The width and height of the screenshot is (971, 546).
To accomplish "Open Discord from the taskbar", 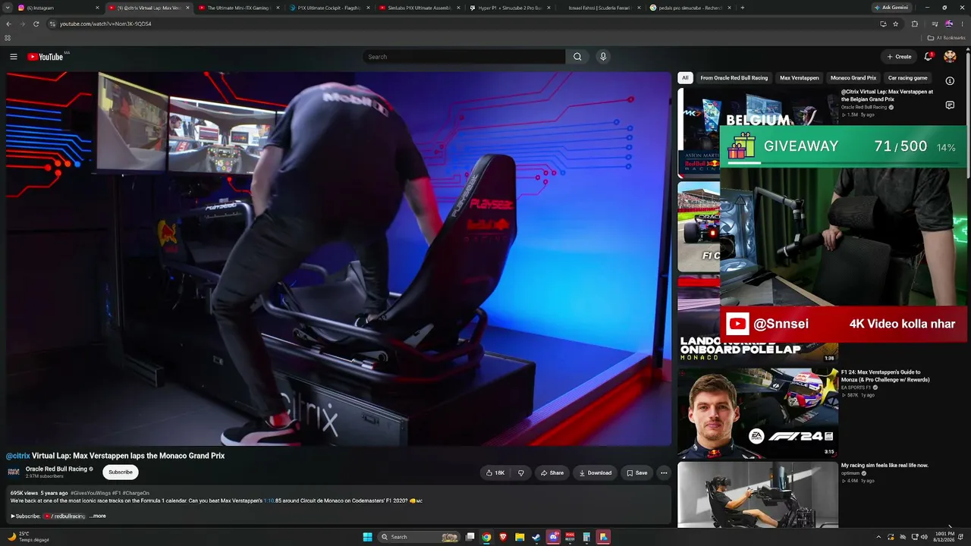I will click(553, 537).
